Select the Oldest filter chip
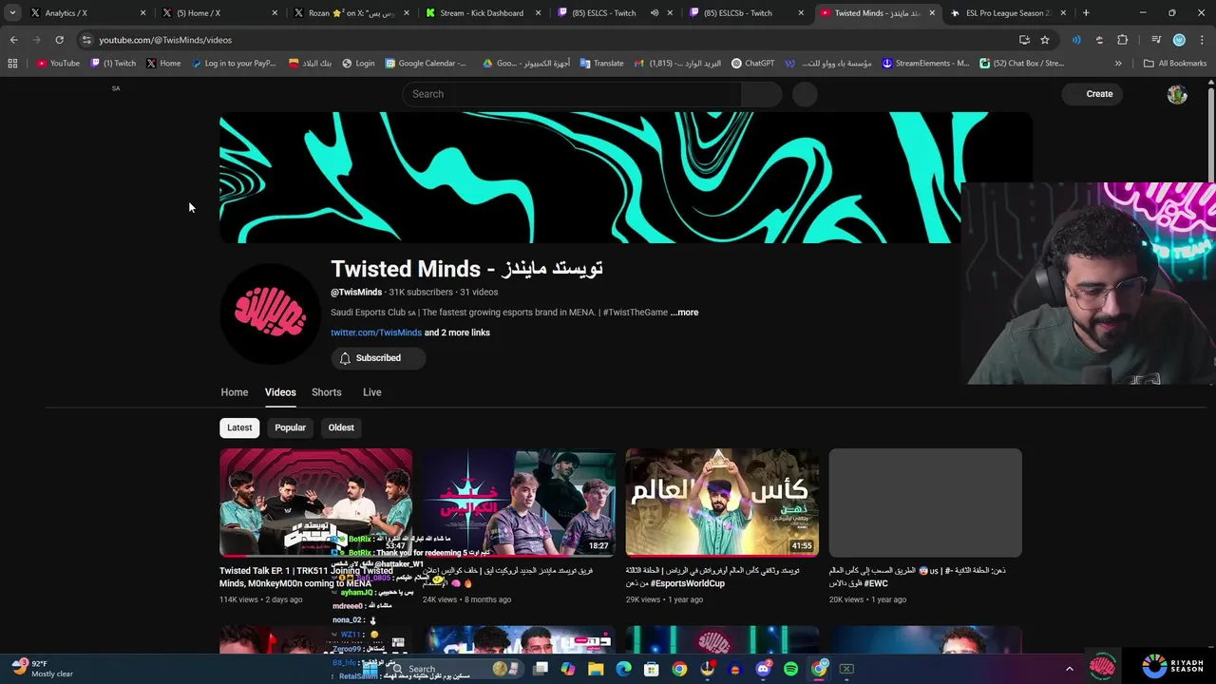The height and width of the screenshot is (684, 1216). (x=341, y=427)
